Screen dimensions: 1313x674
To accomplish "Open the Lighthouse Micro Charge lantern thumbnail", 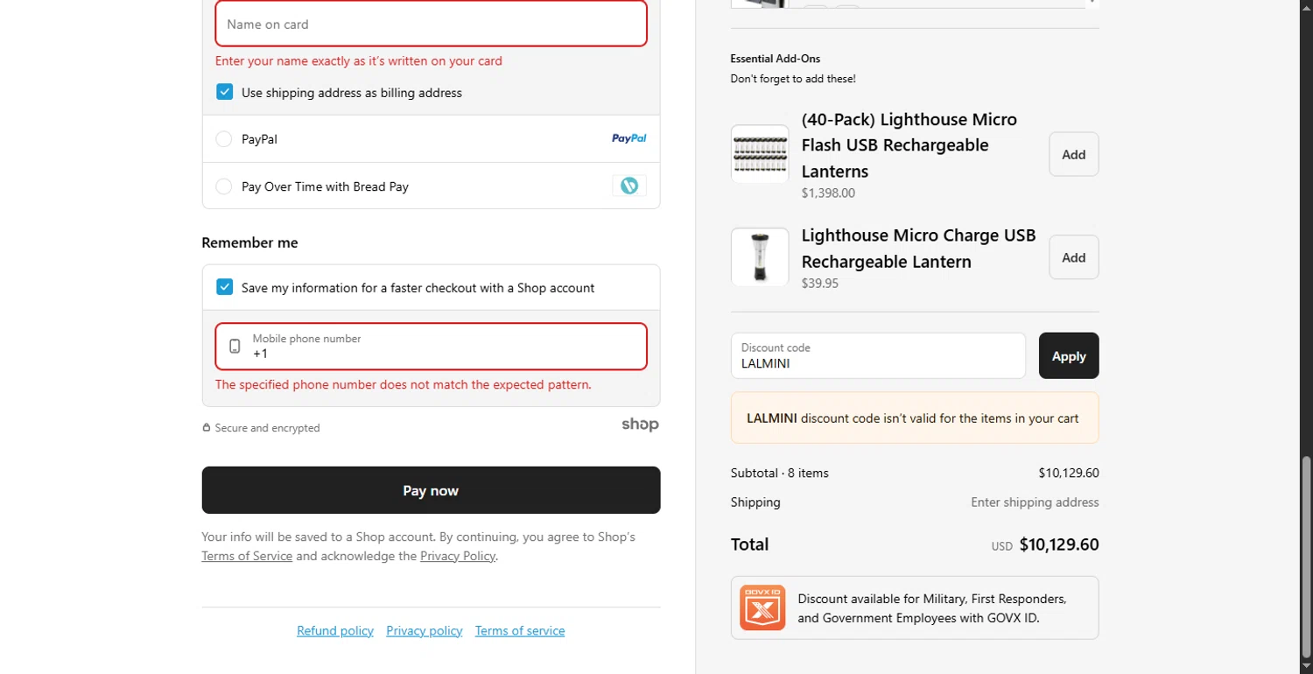I will 760,257.
